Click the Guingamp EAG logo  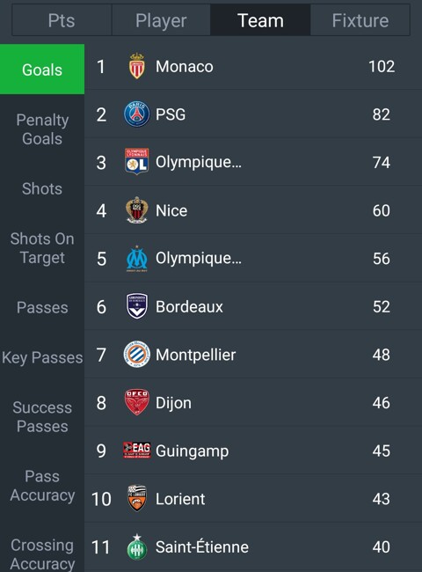pos(136,451)
